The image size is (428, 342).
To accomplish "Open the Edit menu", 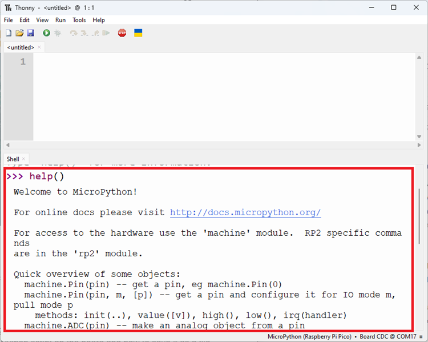I will (x=25, y=20).
